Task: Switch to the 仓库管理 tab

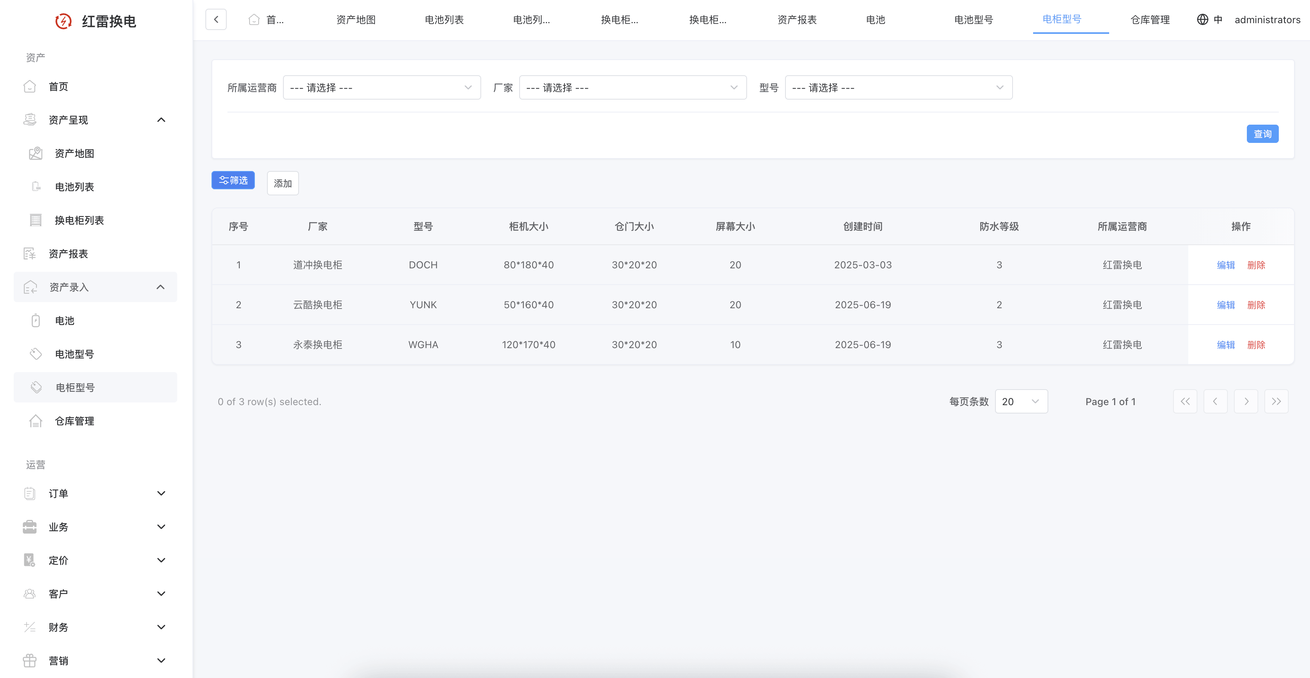Action: point(1150,20)
